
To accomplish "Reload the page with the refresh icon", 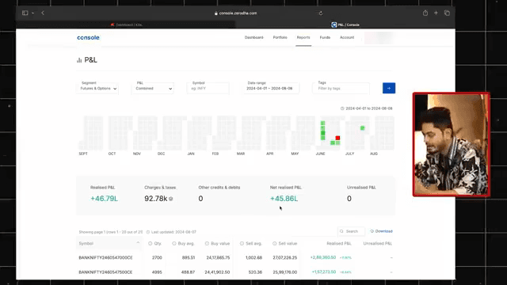I will [x=321, y=13].
